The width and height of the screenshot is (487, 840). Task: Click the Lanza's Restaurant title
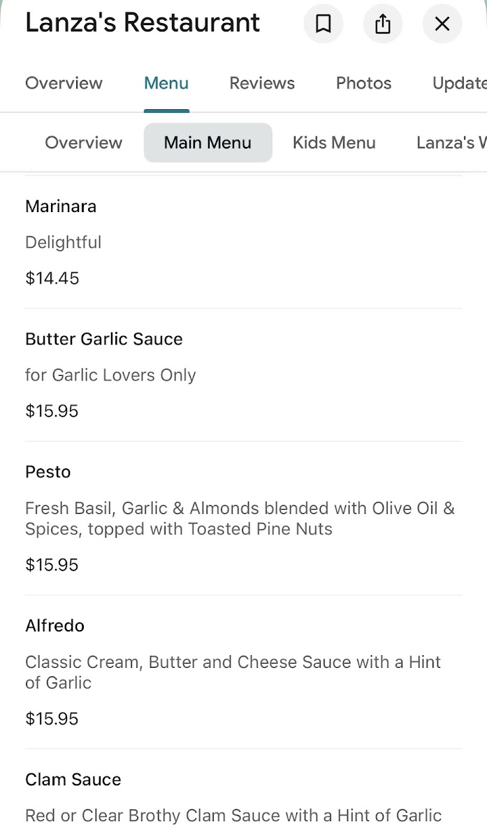(143, 23)
